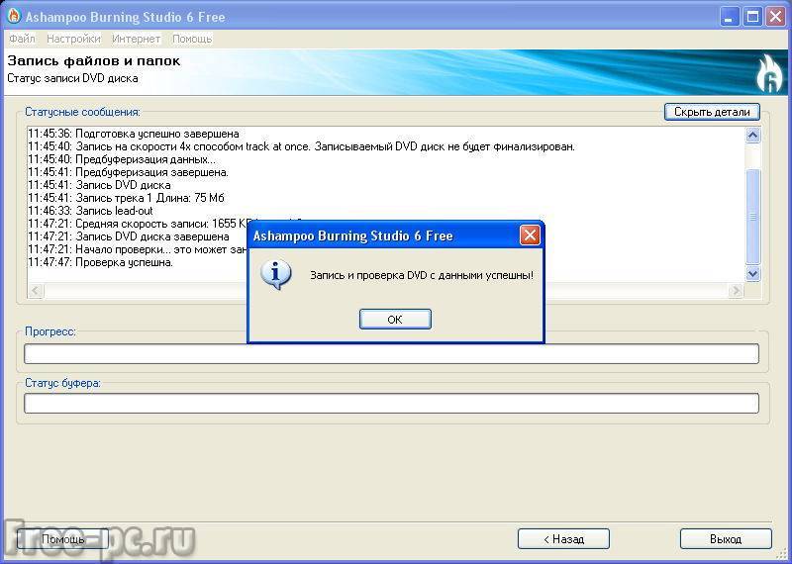Click the horizontal scroll left arrow in log
The image size is (792, 564).
pyautogui.click(x=36, y=290)
